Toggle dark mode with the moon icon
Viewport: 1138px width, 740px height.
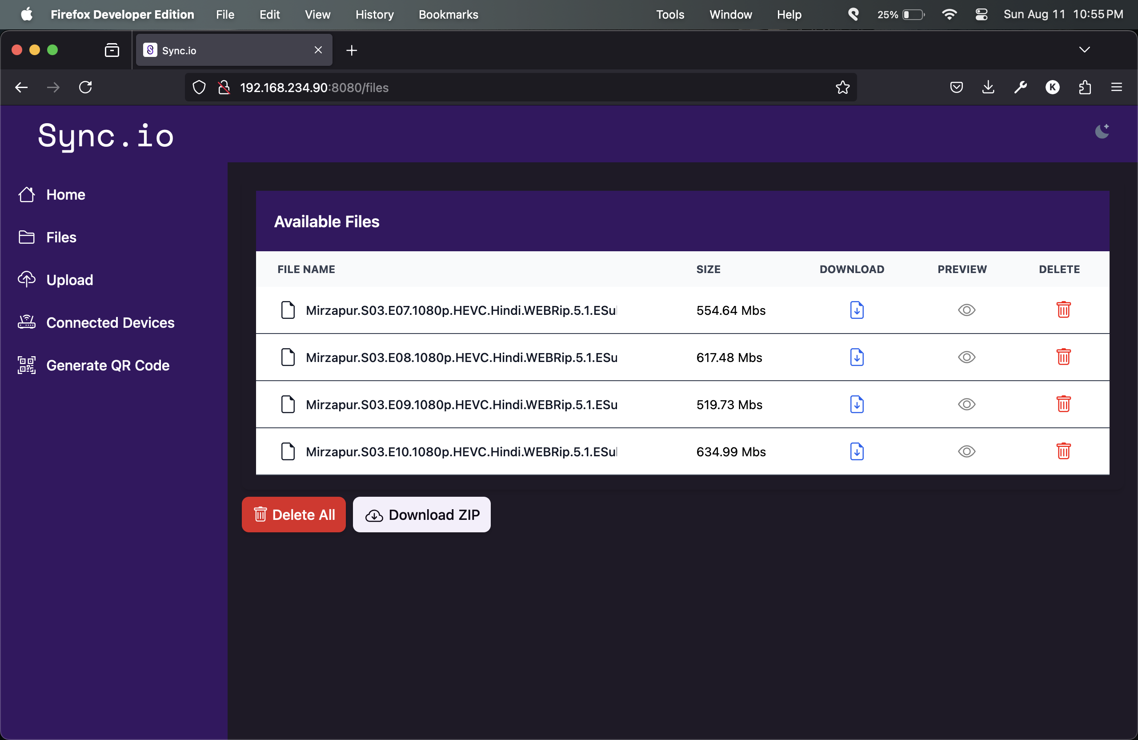(1102, 131)
